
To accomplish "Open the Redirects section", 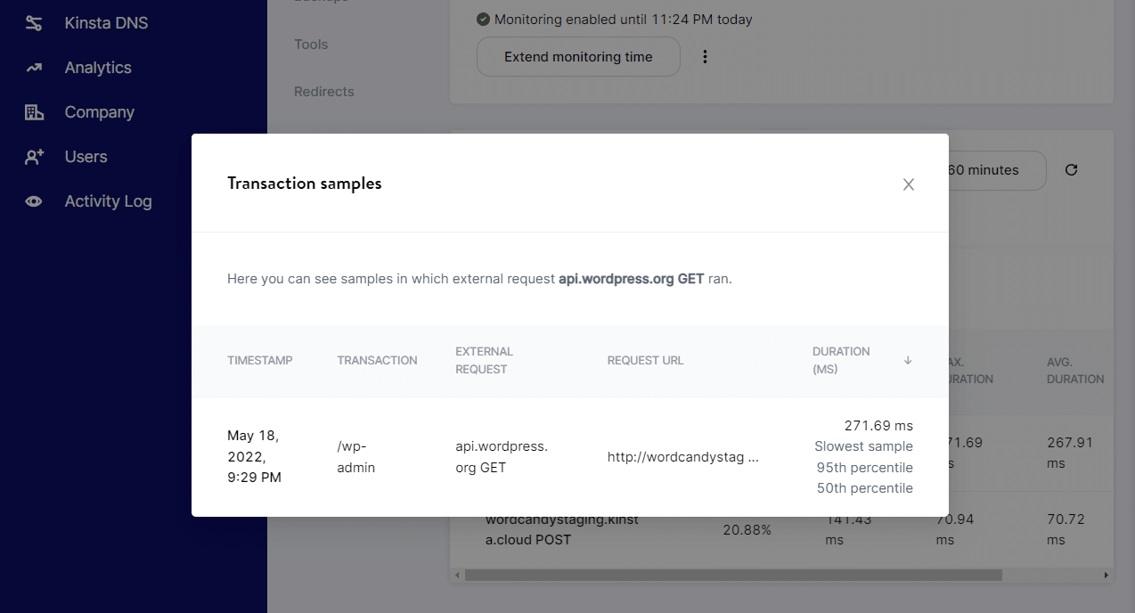I will coord(323,91).
